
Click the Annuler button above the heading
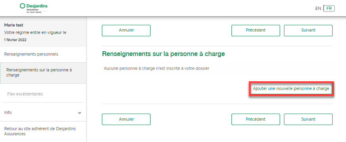point(126,30)
